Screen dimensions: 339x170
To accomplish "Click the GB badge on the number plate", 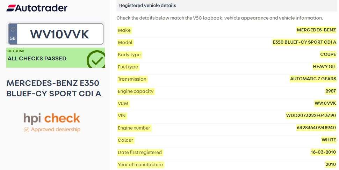I will tap(13, 34).
